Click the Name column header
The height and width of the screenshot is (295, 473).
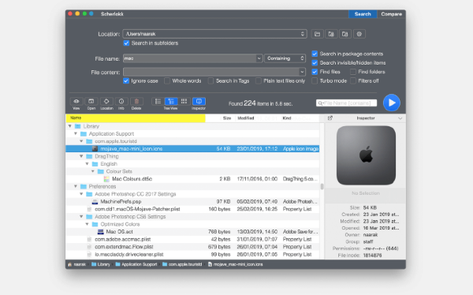point(136,118)
